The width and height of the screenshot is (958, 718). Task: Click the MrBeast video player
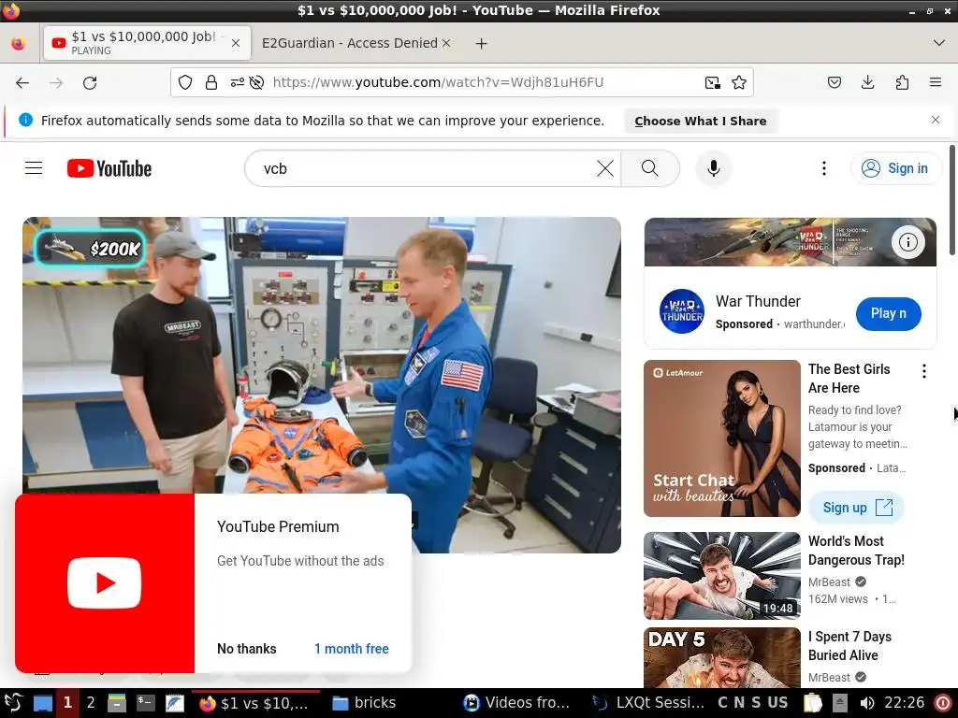(322, 384)
